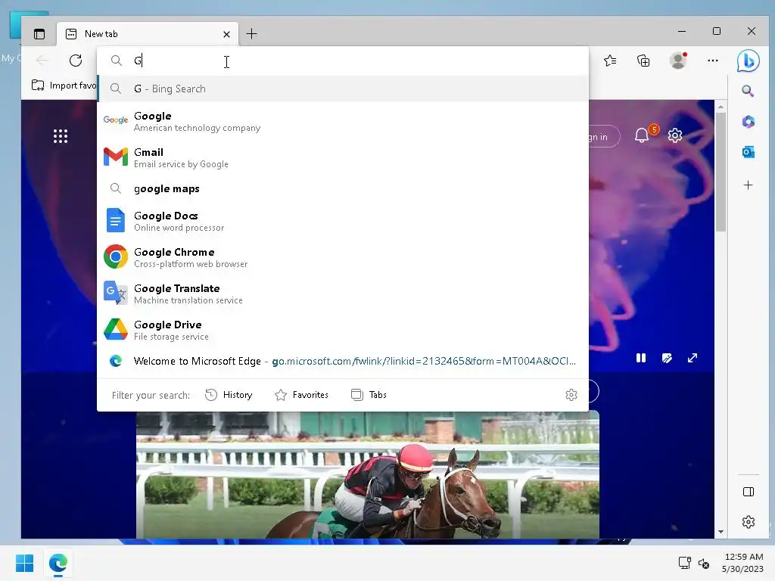
Task: Refresh the page
Action: pos(76,61)
